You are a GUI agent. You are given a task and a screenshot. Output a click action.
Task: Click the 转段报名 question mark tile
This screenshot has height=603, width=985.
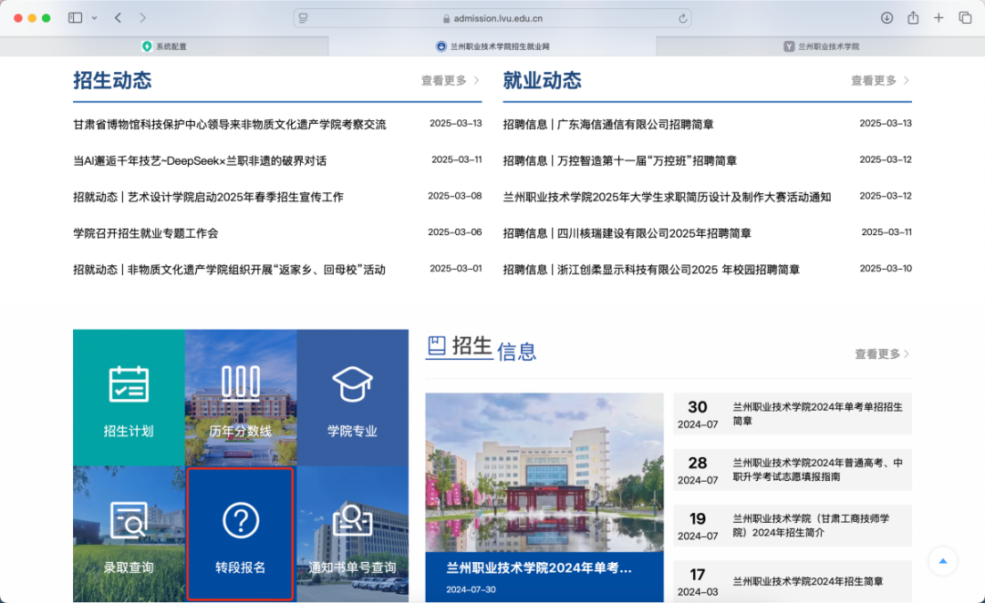(x=241, y=534)
